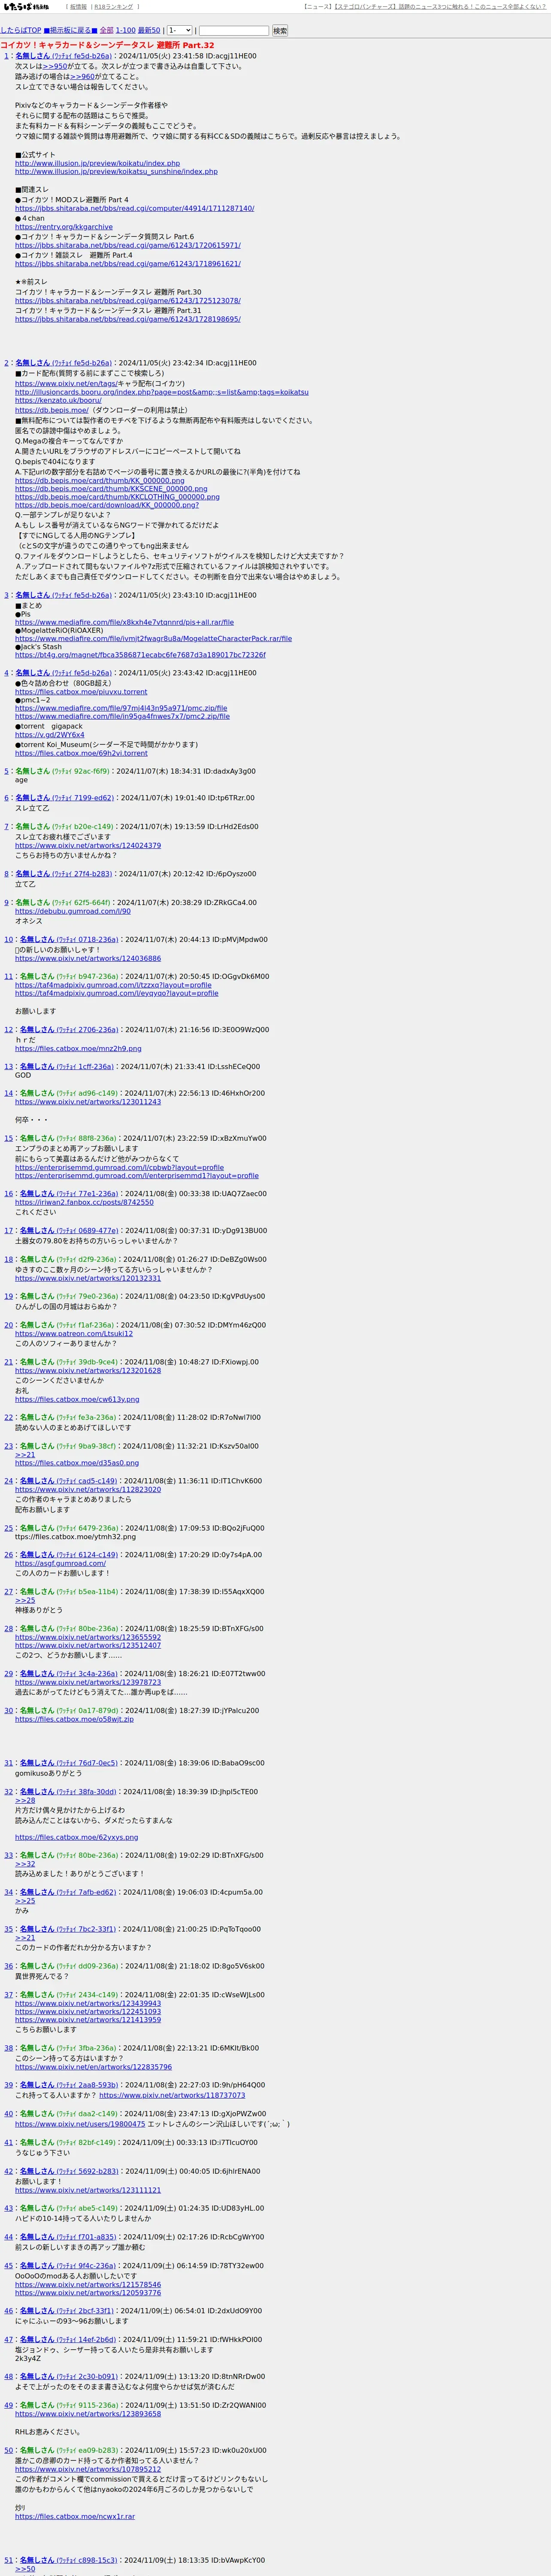Screen dimensions: 551x2576
Task: Open the debubu.gumroad.com link
Action: click(73, 911)
